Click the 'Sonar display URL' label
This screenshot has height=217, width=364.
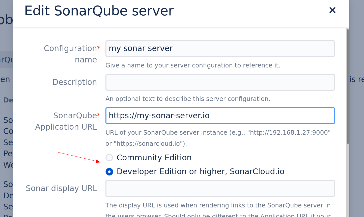point(61,188)
